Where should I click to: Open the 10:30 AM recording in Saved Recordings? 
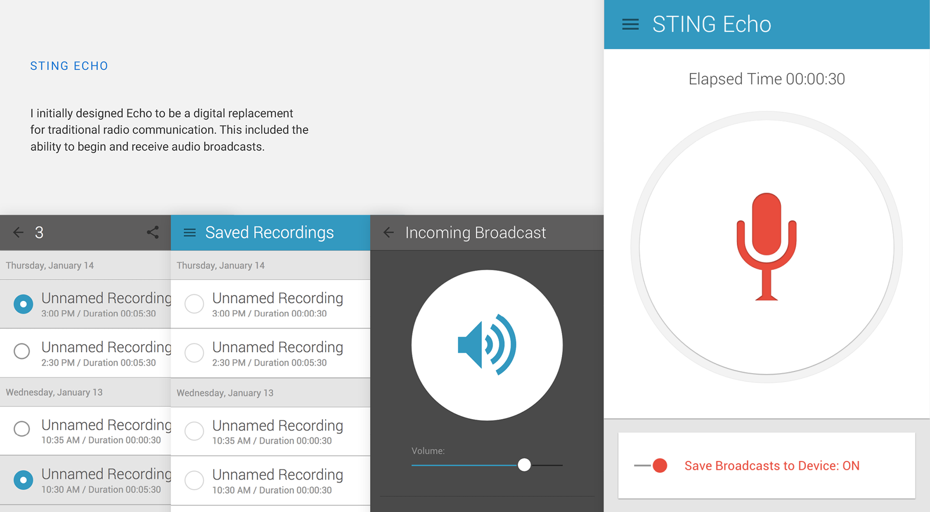pos(278,481)
